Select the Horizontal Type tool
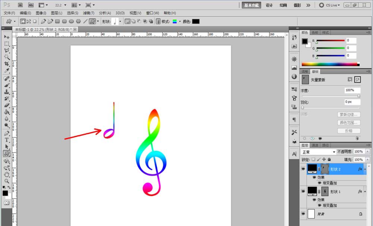 coord(7,140)
